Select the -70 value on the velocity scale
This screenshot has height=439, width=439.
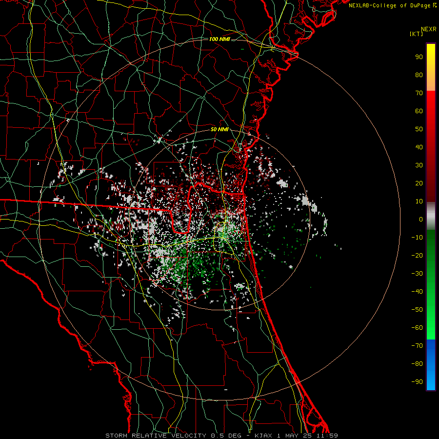point(417,346)
